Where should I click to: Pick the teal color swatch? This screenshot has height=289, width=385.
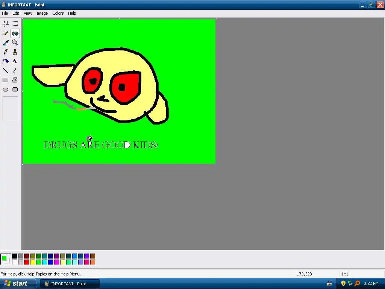pos(44,256)
